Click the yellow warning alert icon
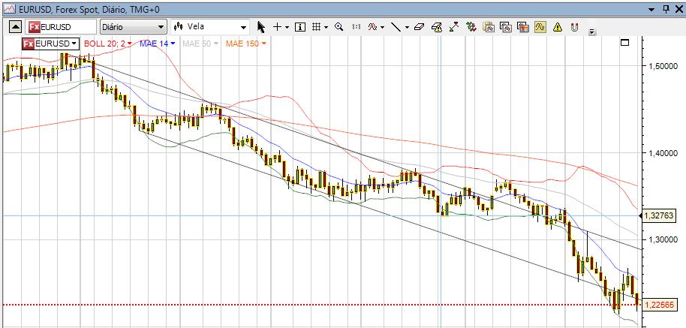 tap(558, 27)
